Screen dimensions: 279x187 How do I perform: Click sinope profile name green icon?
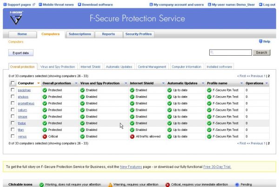(x=209, y=116)
